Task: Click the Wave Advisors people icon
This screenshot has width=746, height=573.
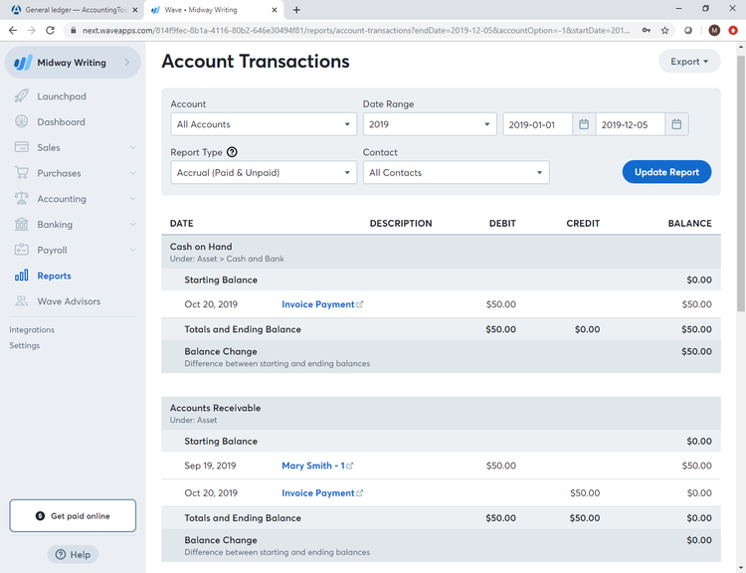Action: pyautogui.click(x=22, y=300)
